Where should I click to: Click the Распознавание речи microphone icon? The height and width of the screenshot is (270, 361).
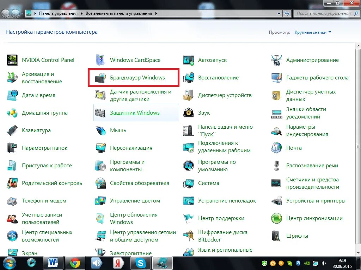pyautogui.click(x=276, y=166)
